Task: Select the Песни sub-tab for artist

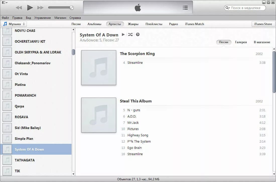Action: point(224,42)
